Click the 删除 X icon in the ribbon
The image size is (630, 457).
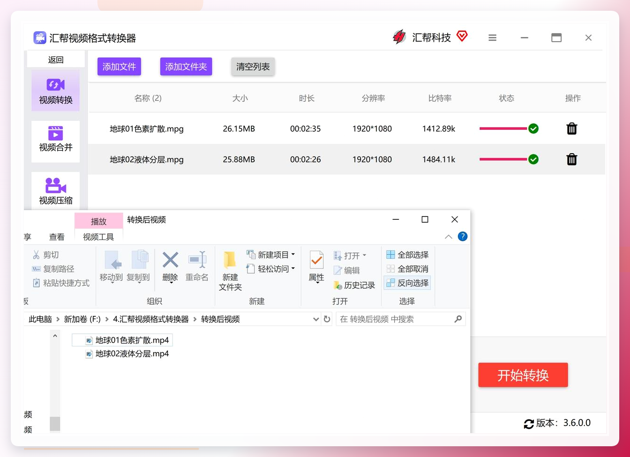pyautogui.click(x=170, y=260)
